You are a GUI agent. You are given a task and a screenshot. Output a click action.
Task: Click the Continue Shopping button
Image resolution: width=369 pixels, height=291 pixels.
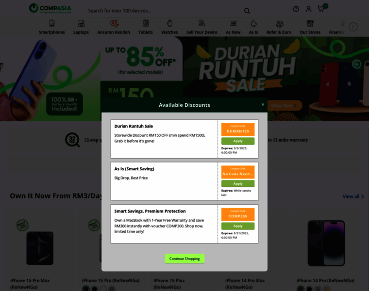pyautogui.click(x=184, y=259)
